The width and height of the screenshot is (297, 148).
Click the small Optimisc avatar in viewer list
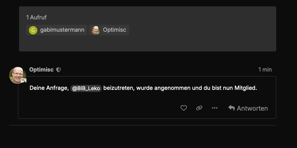[x=96, y=30]
